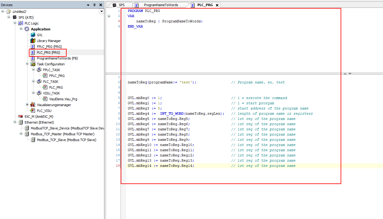Open the GVL globe icon
Image resolution: width=383 pixels, height=219 pixels.
tap(33, 35)
